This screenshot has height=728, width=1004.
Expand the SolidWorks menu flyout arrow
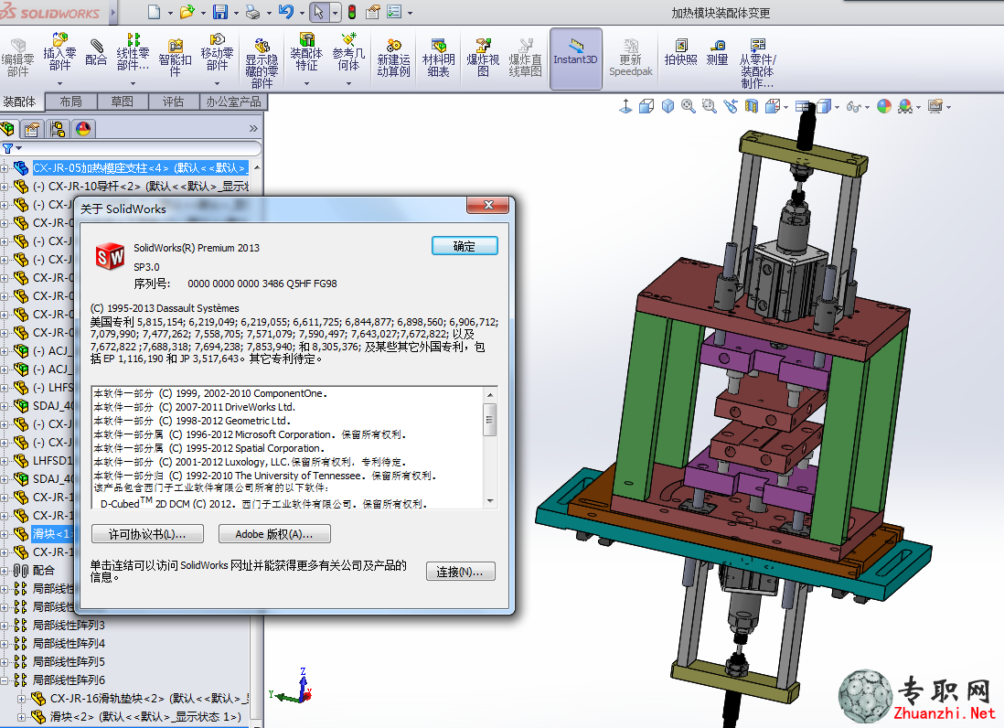click(x=113, y=12)
